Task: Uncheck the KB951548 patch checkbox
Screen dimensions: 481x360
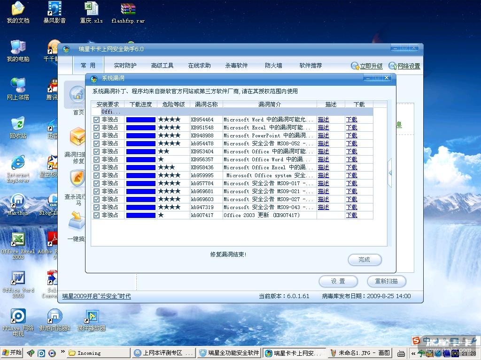Action: point(97,127)
